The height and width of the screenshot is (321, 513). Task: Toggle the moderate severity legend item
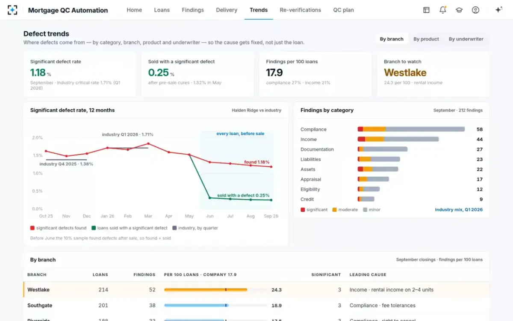[x=345, y=210]
